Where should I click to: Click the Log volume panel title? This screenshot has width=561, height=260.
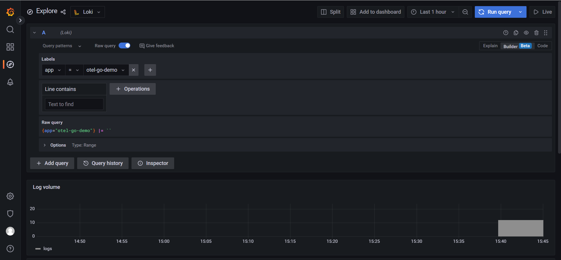pos(46,187)
